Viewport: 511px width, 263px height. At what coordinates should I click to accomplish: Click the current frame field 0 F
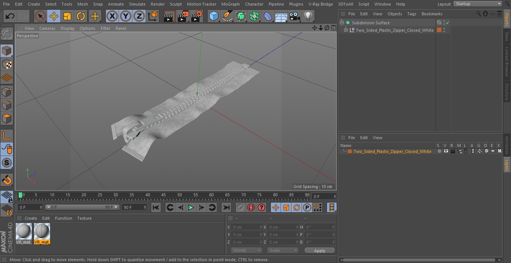[324, 196]
